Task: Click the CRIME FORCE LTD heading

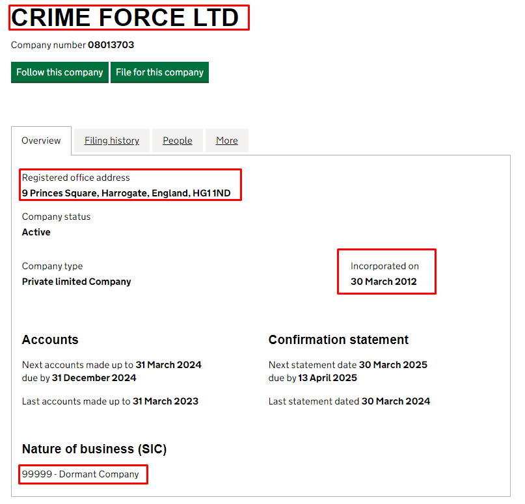Action: coord(126,18)
